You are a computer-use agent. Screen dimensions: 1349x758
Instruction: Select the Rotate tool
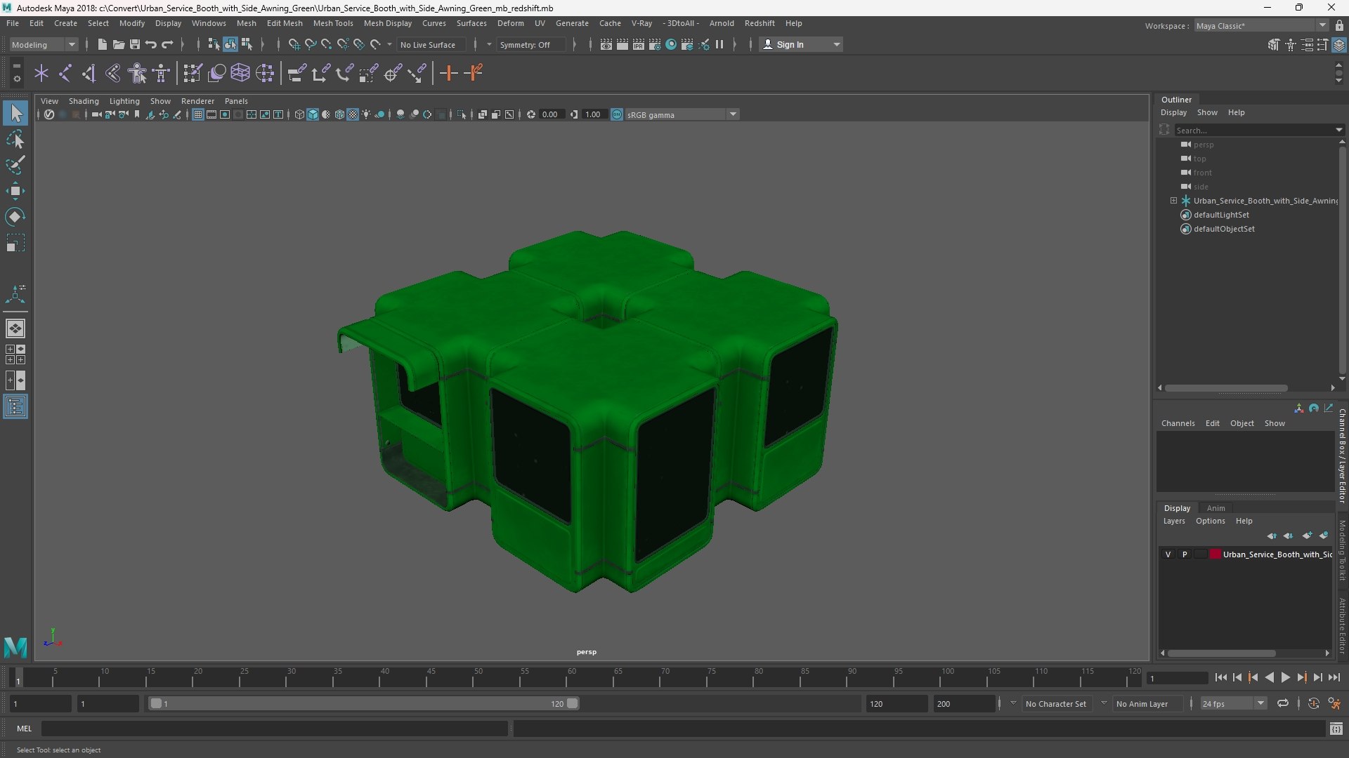click(15, 217)
